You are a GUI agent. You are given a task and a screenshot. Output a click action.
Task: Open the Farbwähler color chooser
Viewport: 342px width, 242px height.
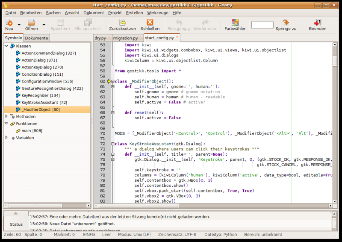click(235, 22)
